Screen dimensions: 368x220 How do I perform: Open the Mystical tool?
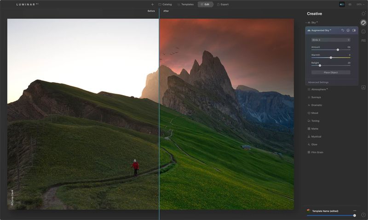314,136
